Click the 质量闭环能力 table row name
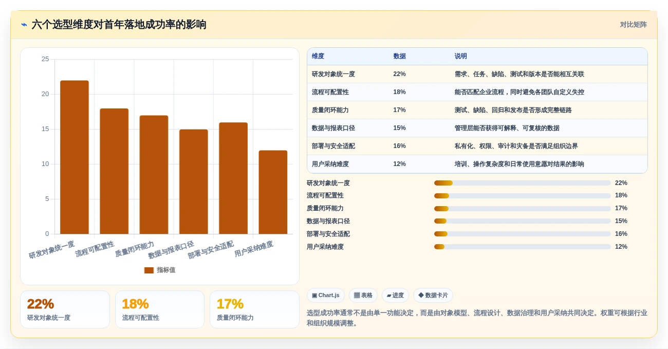Image resolution: width=668 pixels, height=349 pixels. pos(330,110)
